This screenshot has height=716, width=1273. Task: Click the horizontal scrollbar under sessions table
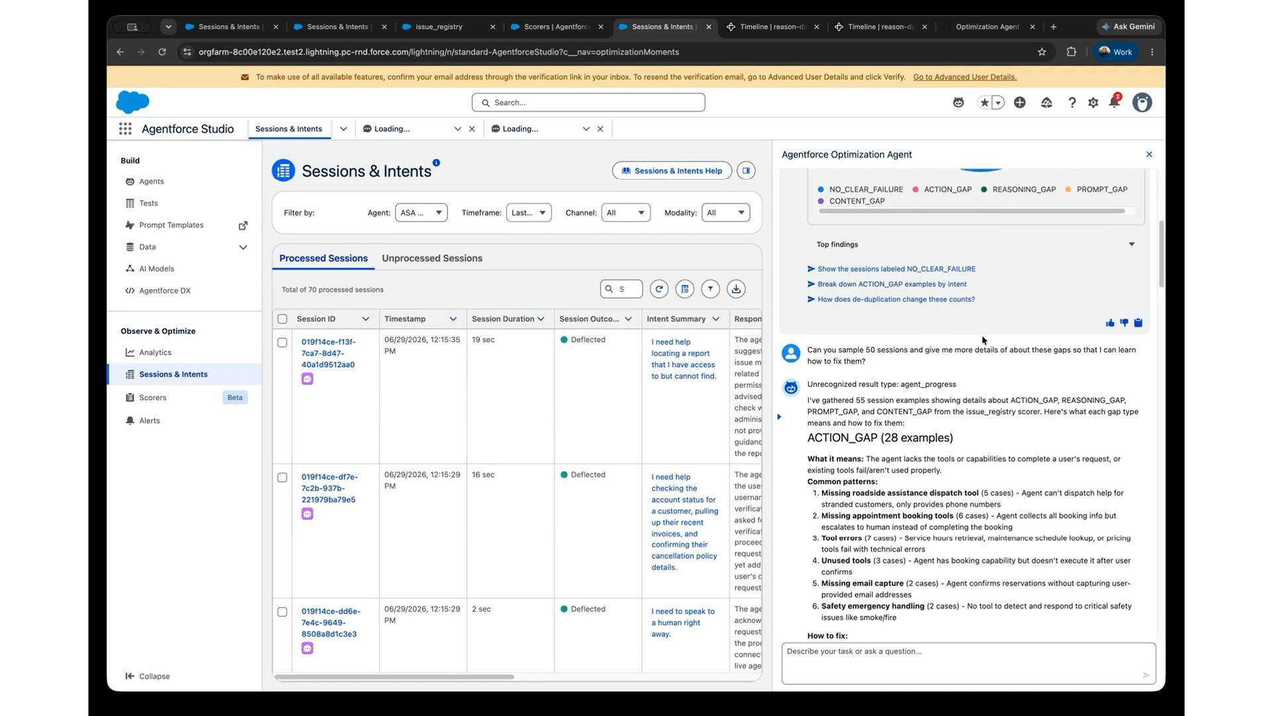[394, 677]
